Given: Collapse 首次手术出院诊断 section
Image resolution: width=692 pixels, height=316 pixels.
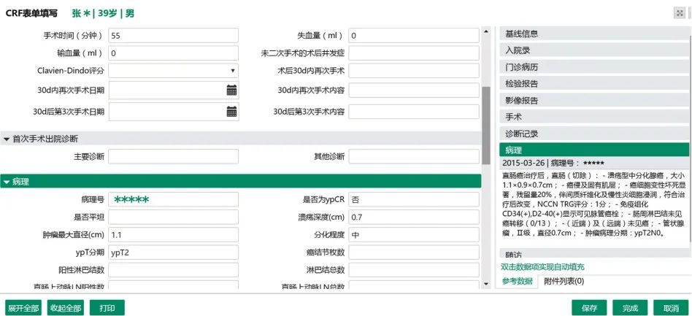Looking at the screenshot, I should coord(241,139).
